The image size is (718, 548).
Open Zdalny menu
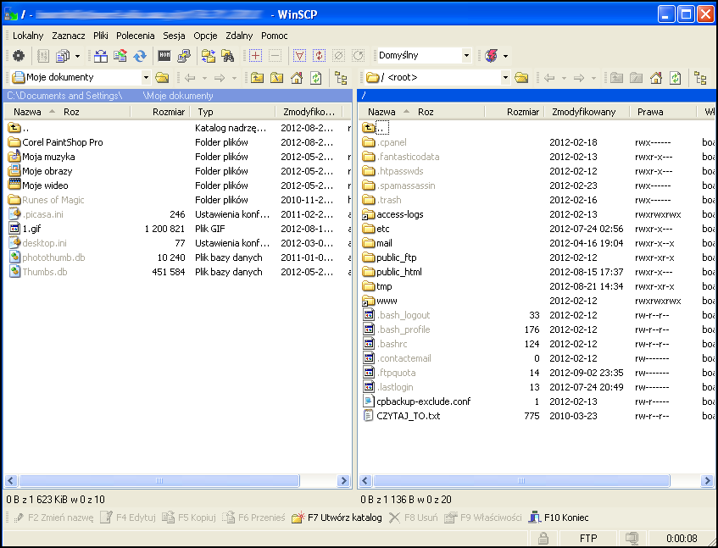click(x=239, y=36)
